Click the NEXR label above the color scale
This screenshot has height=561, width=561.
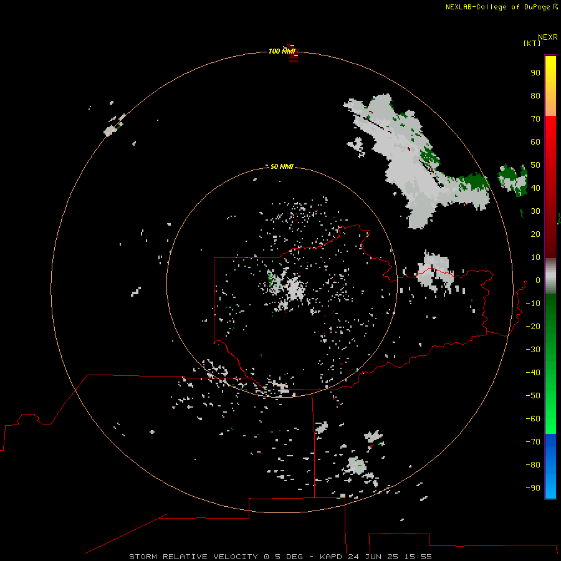click(548, 37)
